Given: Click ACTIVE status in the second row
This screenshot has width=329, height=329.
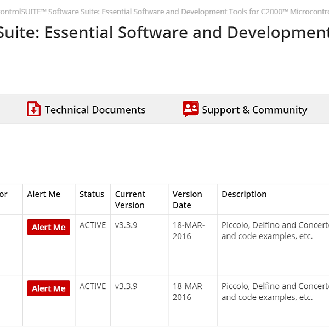Looking at the screenshot, I should click(93, 286).
